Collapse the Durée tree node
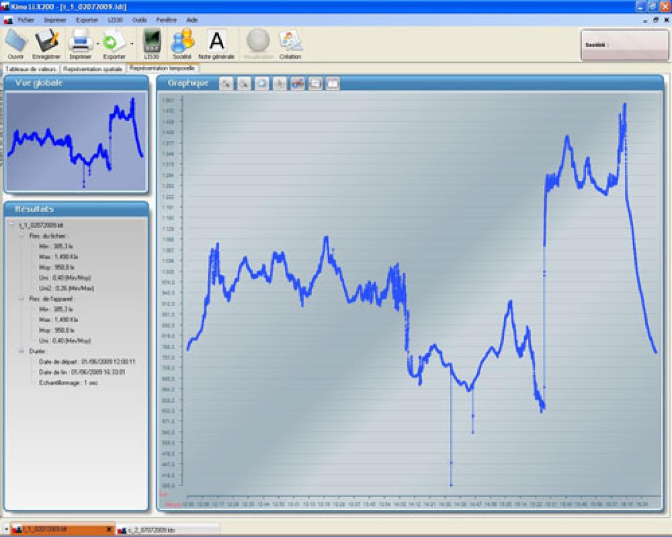The width and height of the screenshot is (672, 537). 22,351
